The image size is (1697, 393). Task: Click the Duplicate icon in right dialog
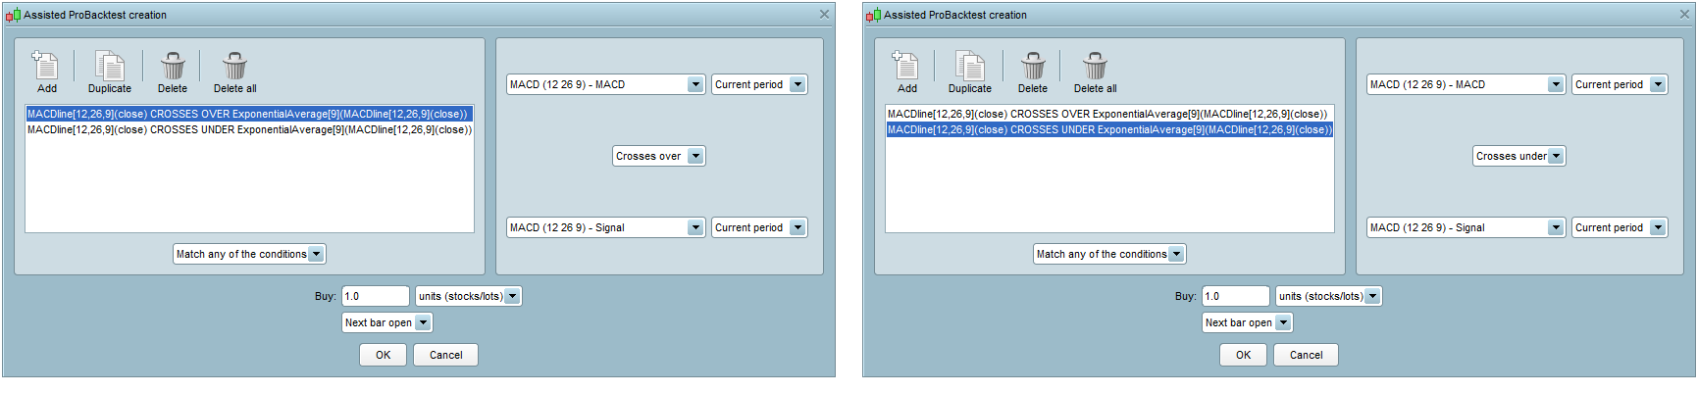coord(969,67)
